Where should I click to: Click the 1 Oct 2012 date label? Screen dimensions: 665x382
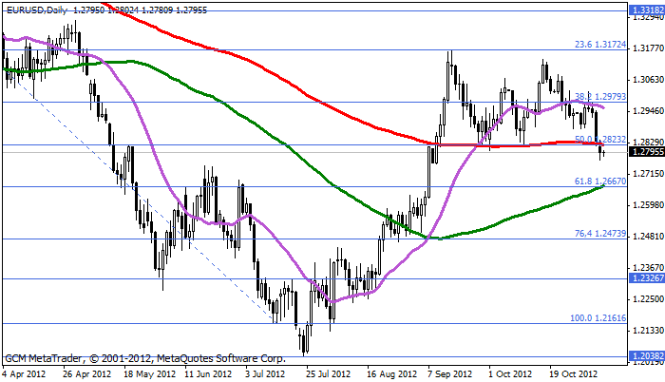click(x=510, y=374)
